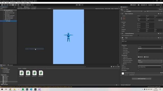Open the Component menu
The height and width of the screenshot is (91, 163).
[20, 3]
